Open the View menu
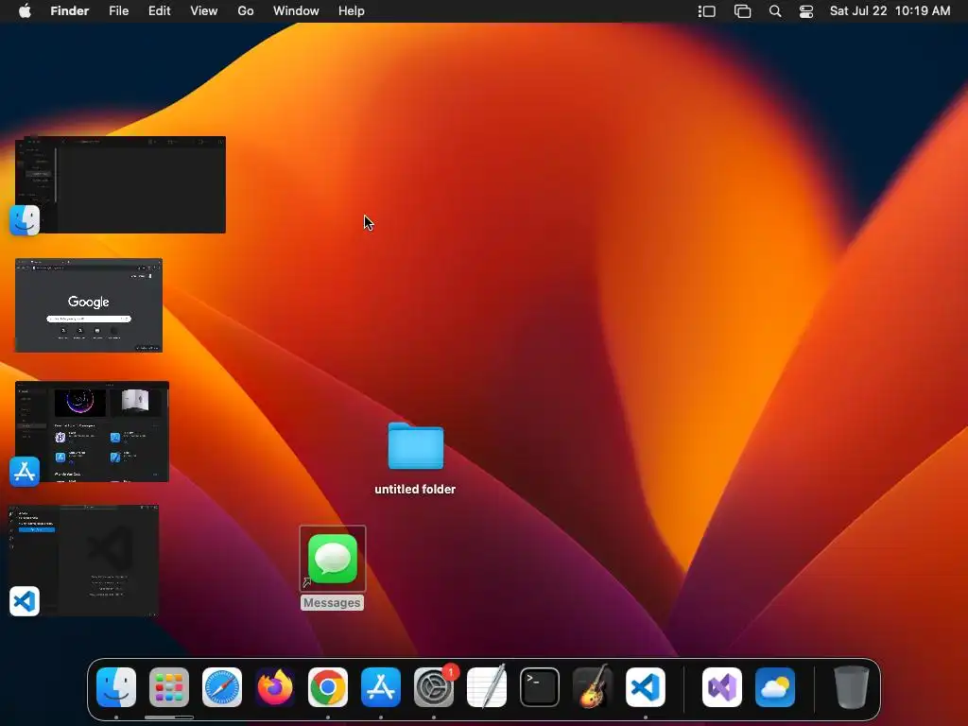Image resolution: width=968 pixels, height=726 pixels. [x=204, y=11]
